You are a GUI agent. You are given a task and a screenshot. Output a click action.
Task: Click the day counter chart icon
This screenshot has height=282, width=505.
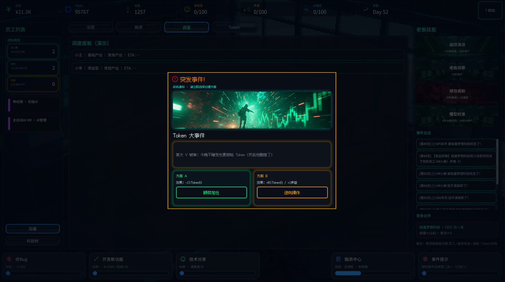[366, 9]
